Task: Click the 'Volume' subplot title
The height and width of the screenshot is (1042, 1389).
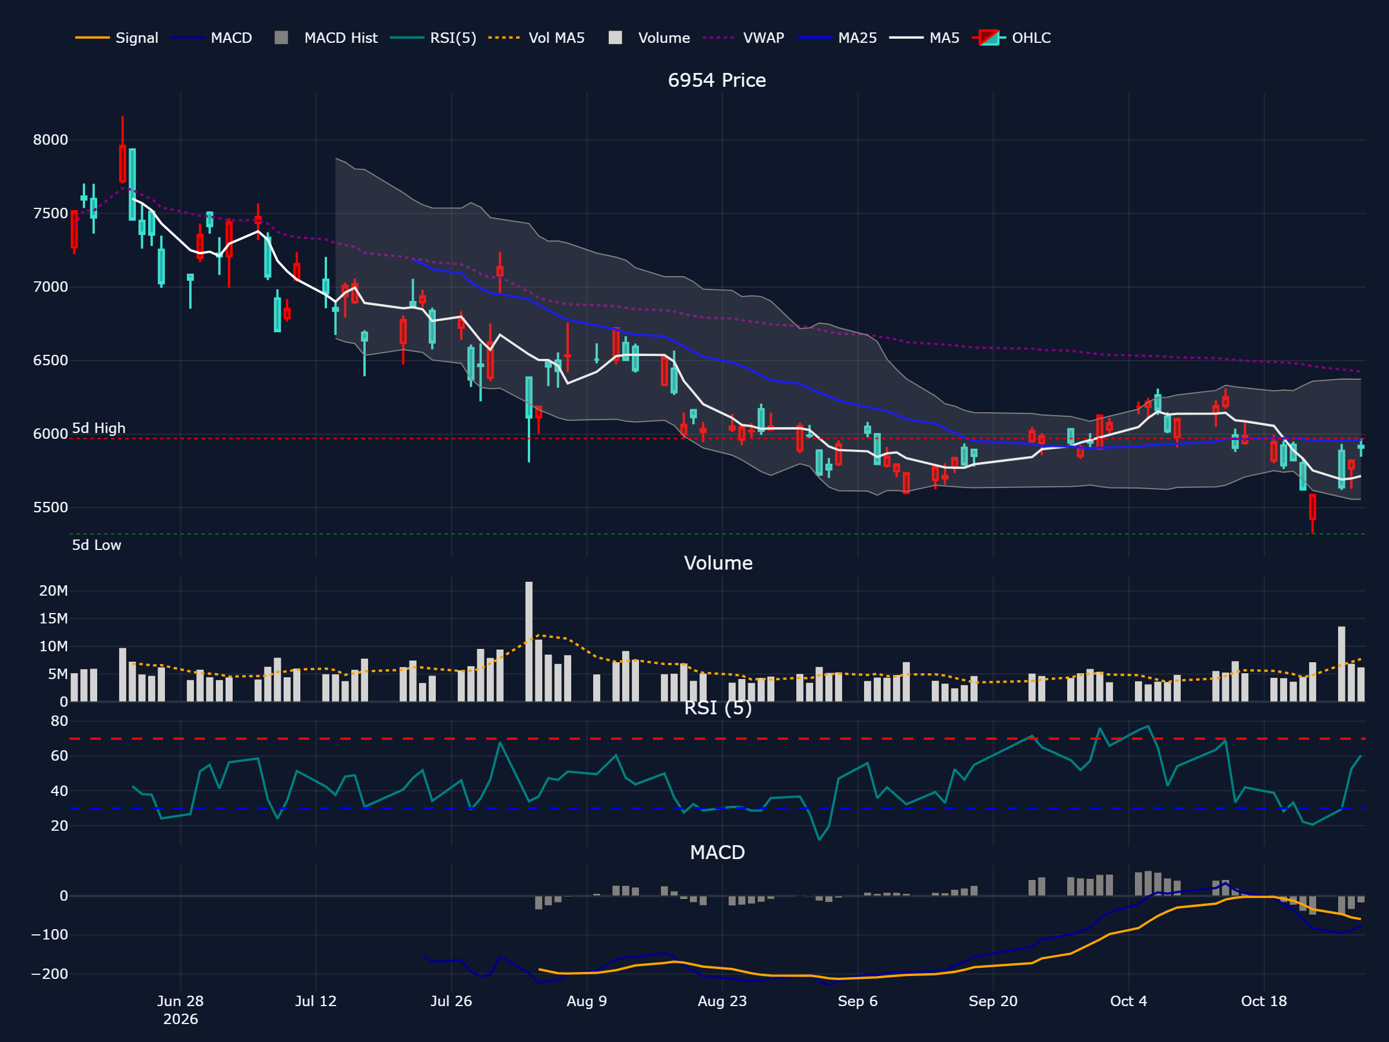Action: 718,563
